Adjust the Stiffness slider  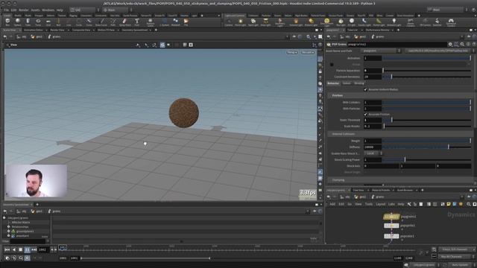427,147
